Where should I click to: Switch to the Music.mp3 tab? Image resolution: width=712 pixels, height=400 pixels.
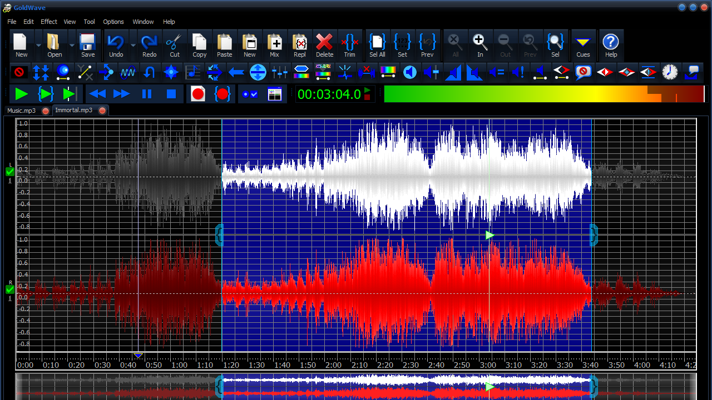(21, 111)
